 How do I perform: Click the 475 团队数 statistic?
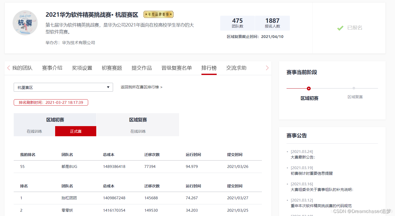[238, 23]
